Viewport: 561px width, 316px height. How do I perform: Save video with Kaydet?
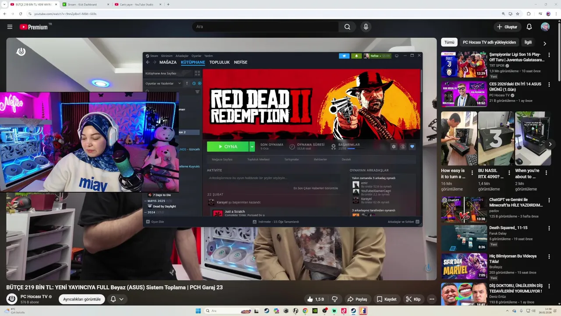click(x=386, y=299)
